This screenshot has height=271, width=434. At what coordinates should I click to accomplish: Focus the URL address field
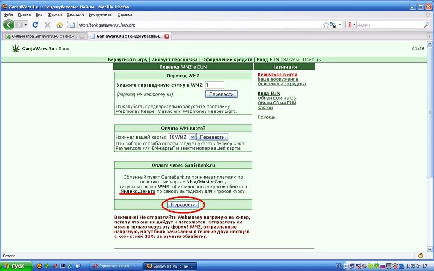pyautogui.click(x=199, y=25)
